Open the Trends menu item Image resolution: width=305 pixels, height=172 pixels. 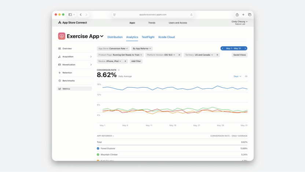[x=152, y=23]
